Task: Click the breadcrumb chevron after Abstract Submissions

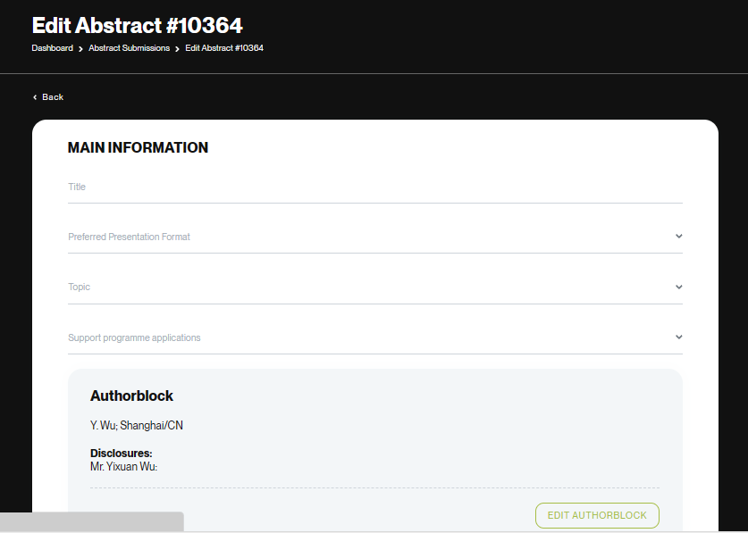Action: point(178,48)
